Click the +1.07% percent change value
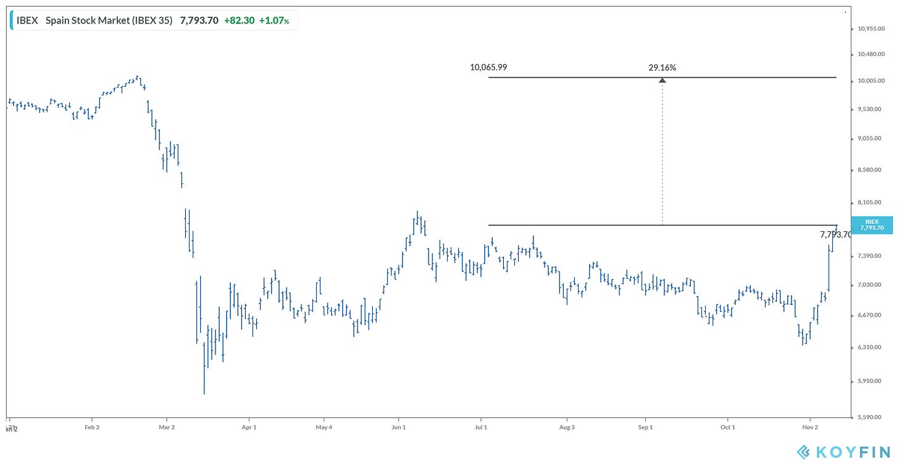 274,20
